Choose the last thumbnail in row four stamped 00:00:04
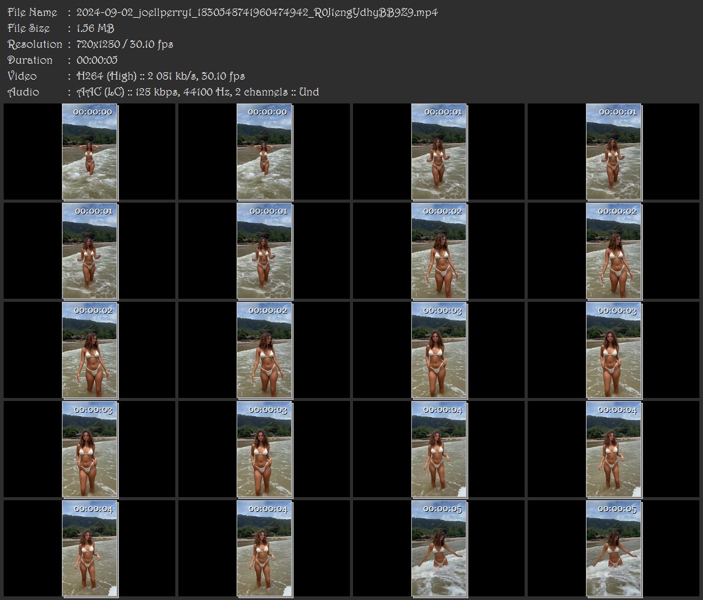703x600 pixels. (x=614, y=449)
